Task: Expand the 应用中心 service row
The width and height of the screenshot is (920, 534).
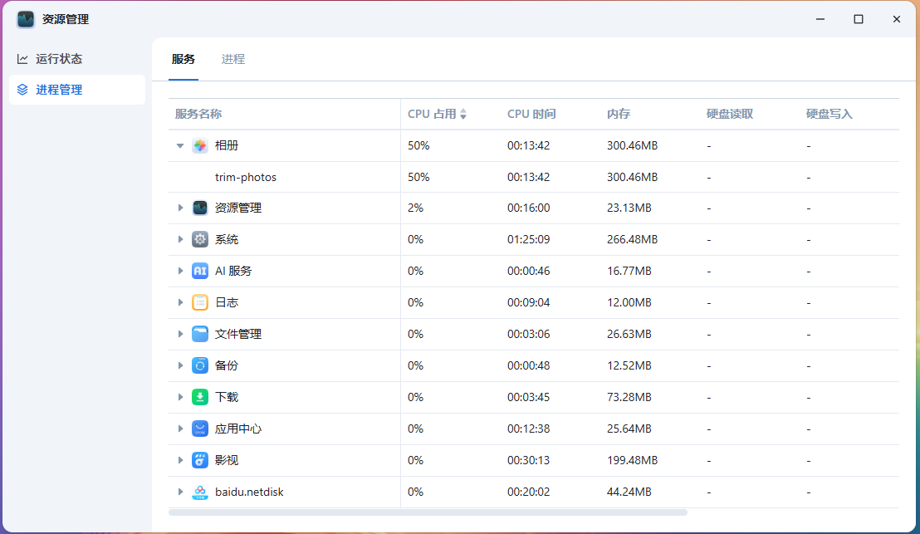Action: click(x=180, y=429)
